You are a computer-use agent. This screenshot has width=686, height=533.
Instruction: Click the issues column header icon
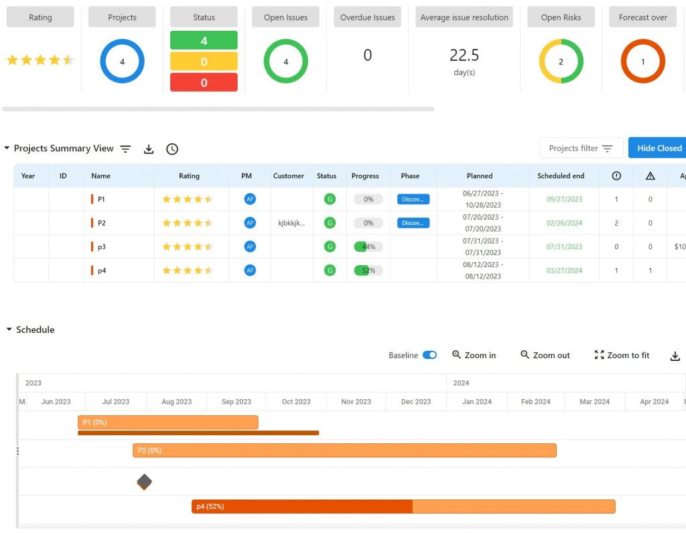(616, 176)
